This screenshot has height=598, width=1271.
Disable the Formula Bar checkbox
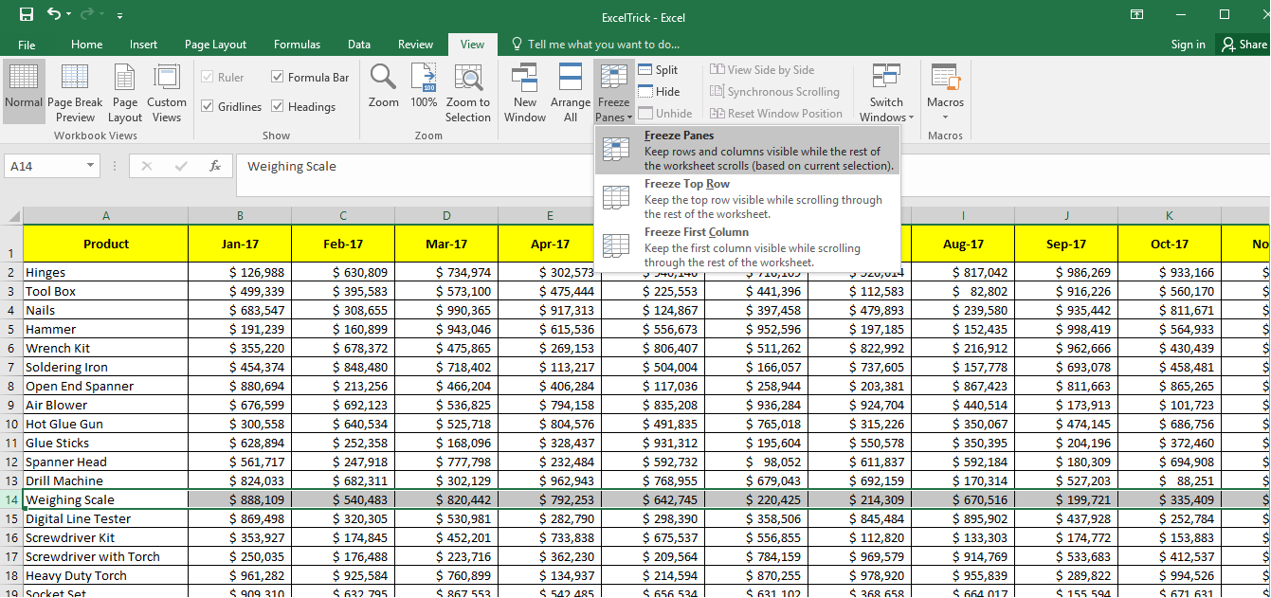[278, 77]
